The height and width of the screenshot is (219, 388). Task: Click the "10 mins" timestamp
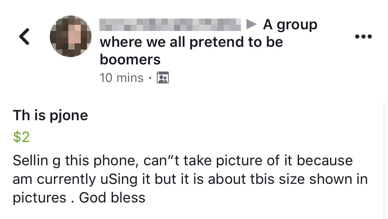[121, 78]
